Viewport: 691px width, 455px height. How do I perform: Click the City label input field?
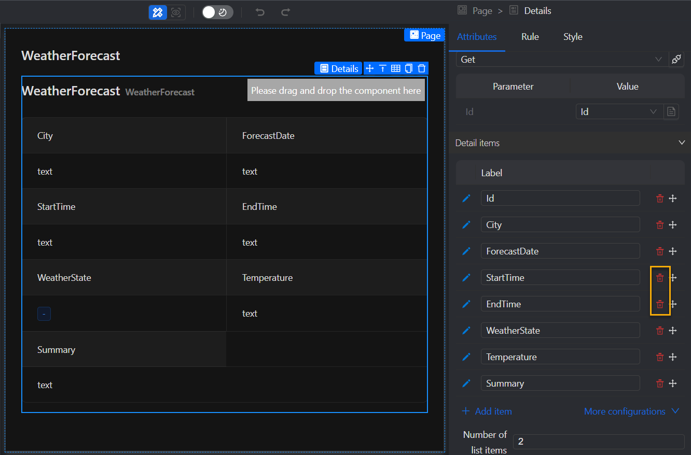click(560, 225)
